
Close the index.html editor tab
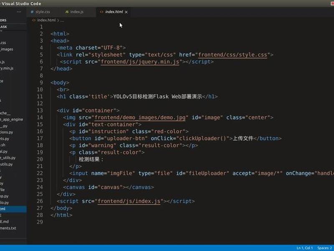tap(127, 12)
